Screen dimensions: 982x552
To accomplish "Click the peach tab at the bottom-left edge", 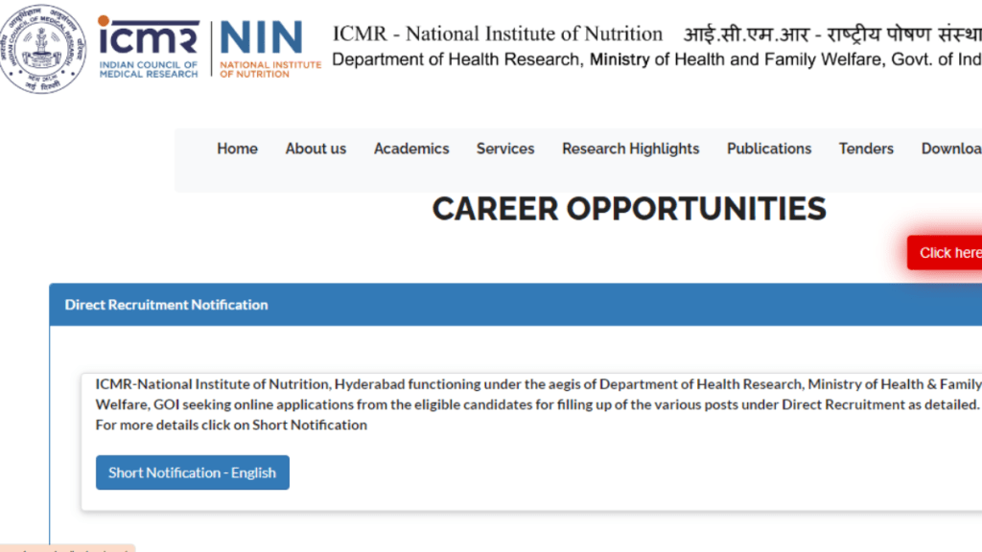I will coord(67,548).
